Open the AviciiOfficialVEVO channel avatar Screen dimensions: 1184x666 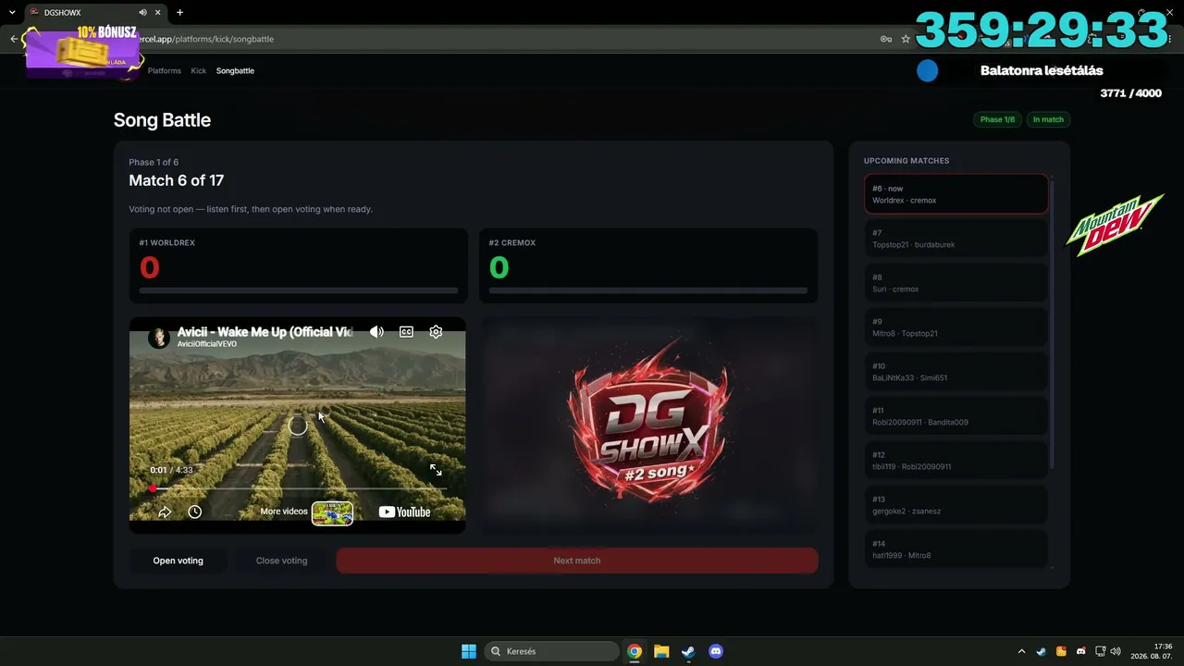[x=159, y=337]
